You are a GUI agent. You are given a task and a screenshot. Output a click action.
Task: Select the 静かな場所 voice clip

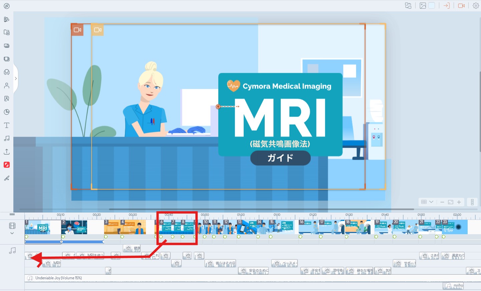coord(359,271)
